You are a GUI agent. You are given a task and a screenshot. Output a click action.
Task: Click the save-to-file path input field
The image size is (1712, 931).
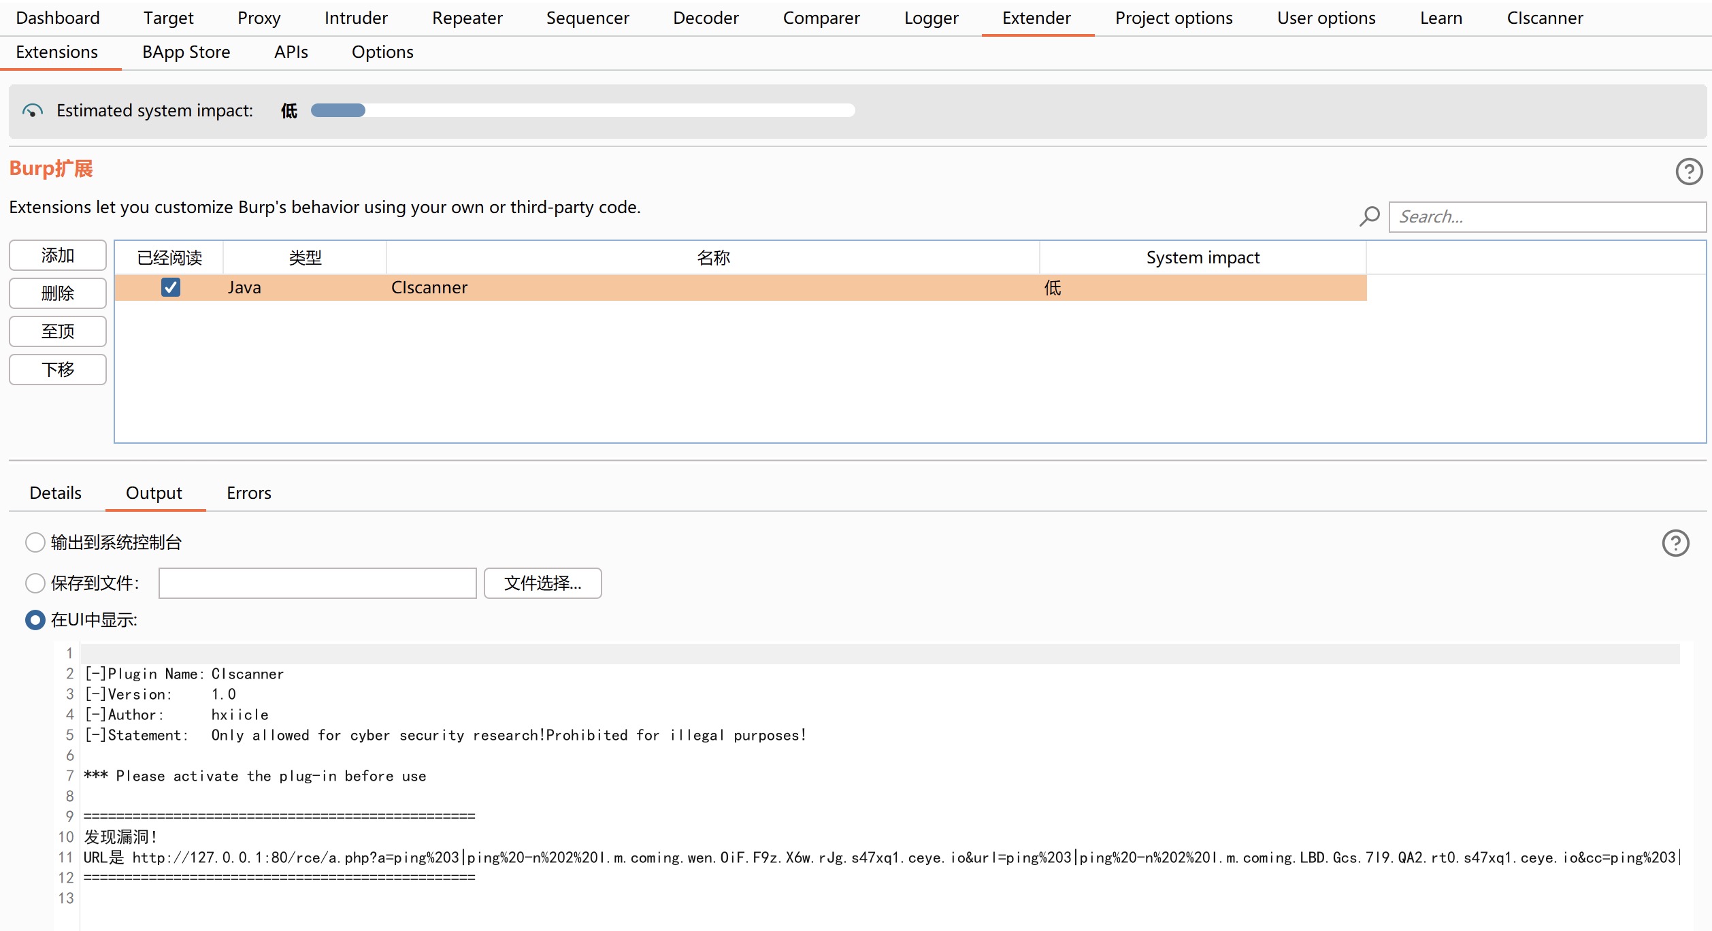point(317,583)
